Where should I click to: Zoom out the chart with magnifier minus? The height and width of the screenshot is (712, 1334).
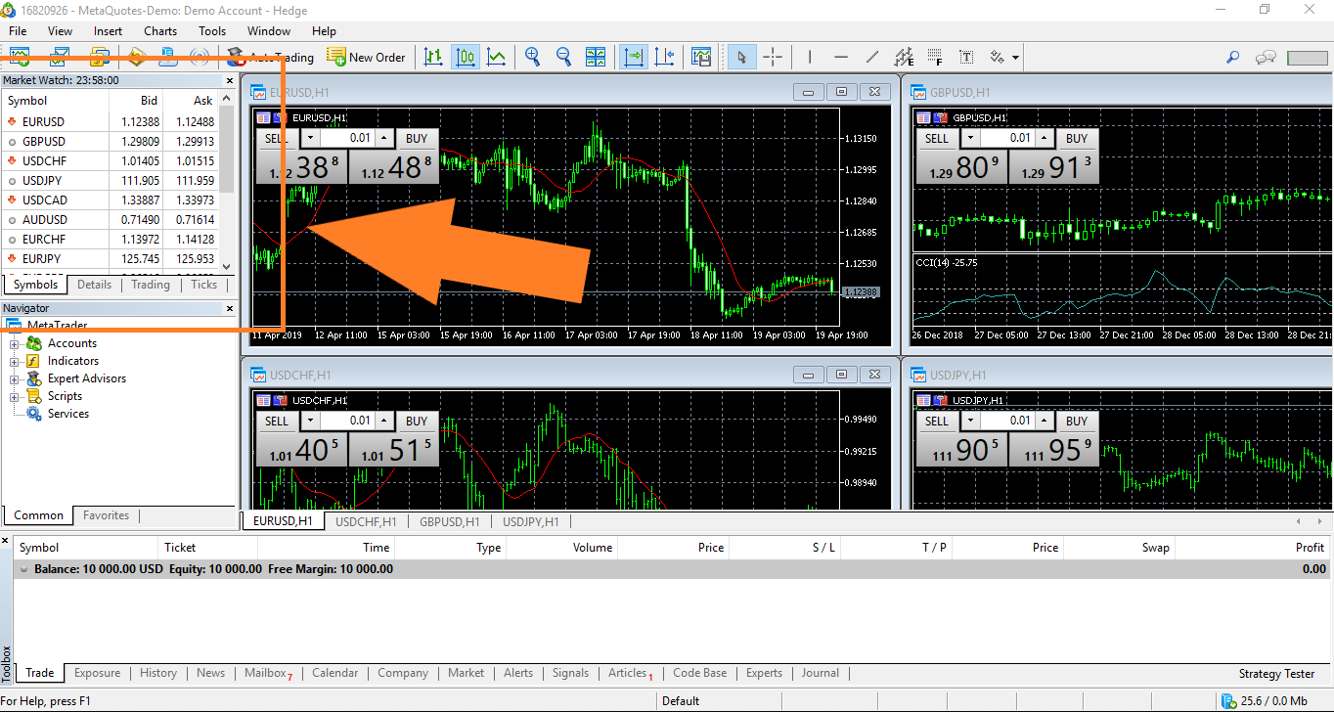564,57
